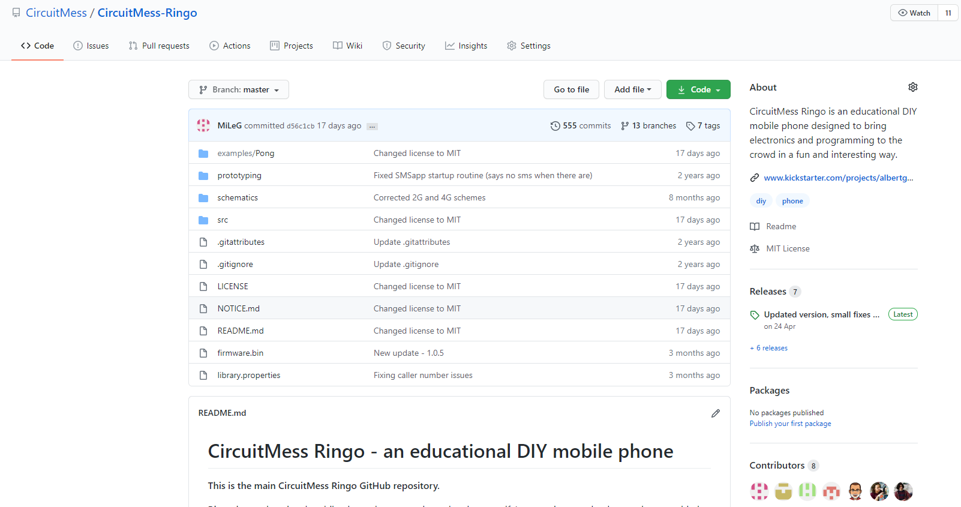961x507 pixels.
Task: View the 7 tags link
Action: click(703, 126)
